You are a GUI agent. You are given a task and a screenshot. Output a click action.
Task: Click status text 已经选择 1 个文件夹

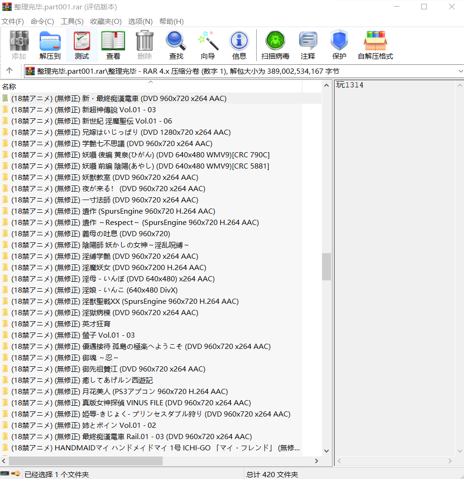pos(56,474)
